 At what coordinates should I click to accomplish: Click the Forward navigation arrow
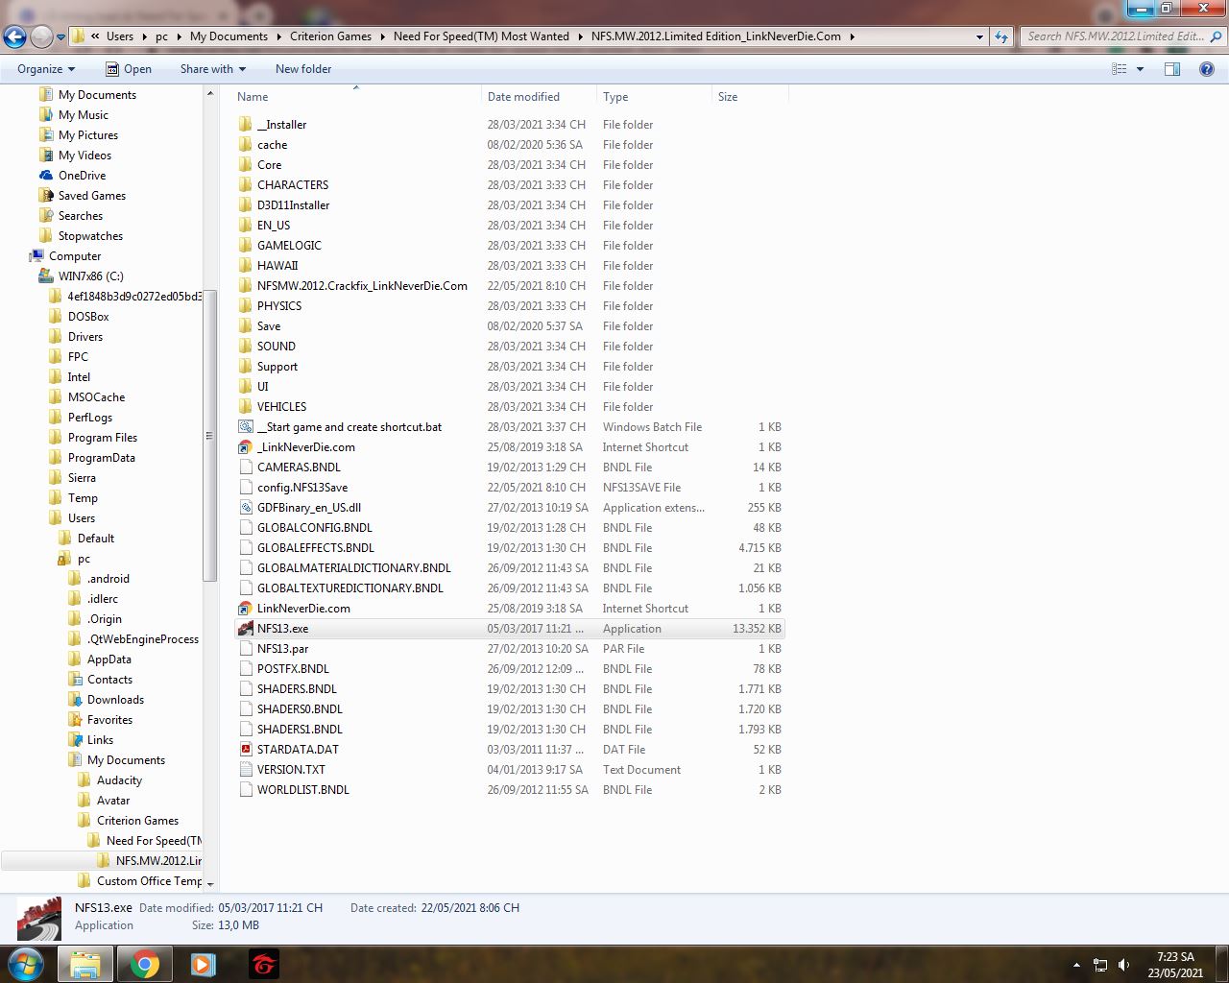pyautogui.click(x=41, y=36)
